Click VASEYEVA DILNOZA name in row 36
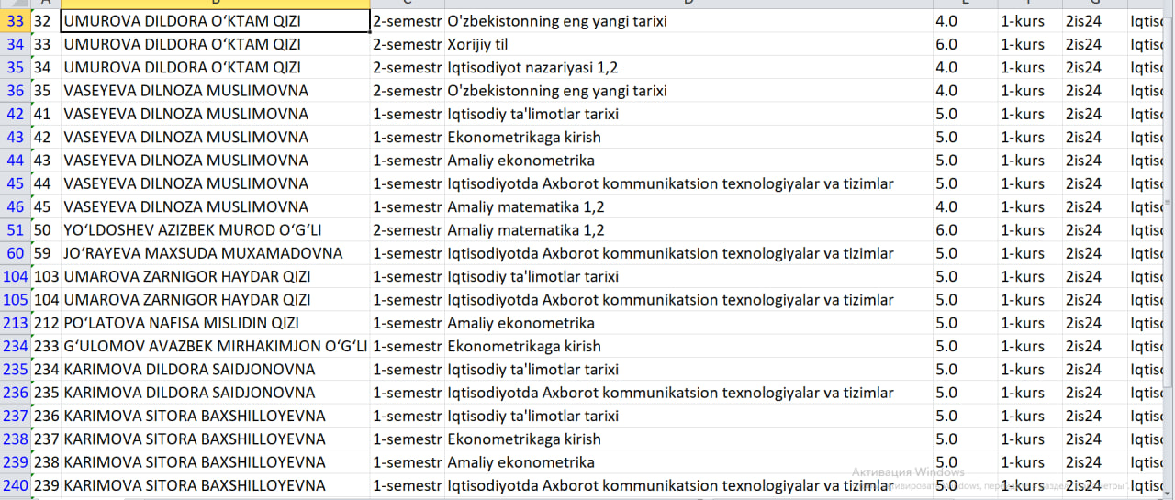 click(x=216, y=91)
